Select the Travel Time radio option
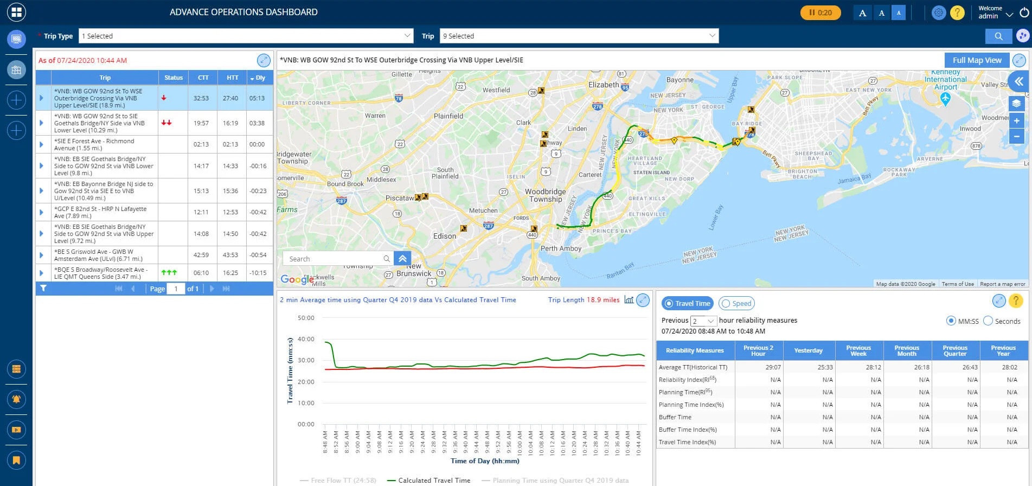Screen dimensions: 1032x486 tap(687, 303)
